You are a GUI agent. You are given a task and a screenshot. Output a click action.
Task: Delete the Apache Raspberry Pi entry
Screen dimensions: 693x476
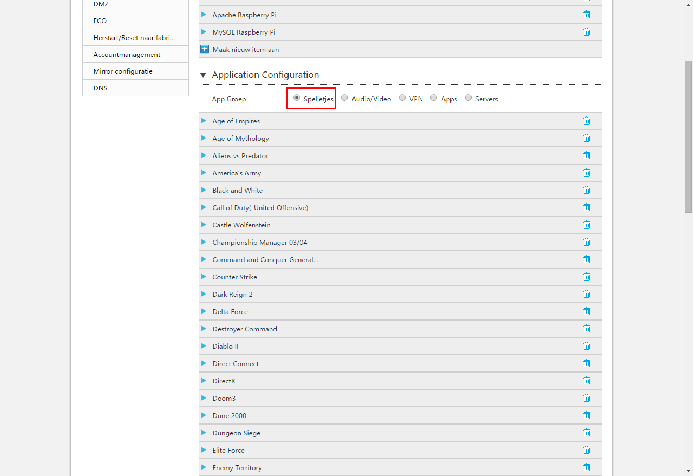(x=586, y=15)
